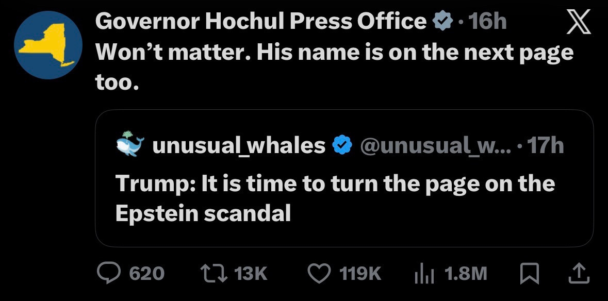Click the 119K likes count
Viewport: 608px width, 301px height.
(x=360, y=274)
